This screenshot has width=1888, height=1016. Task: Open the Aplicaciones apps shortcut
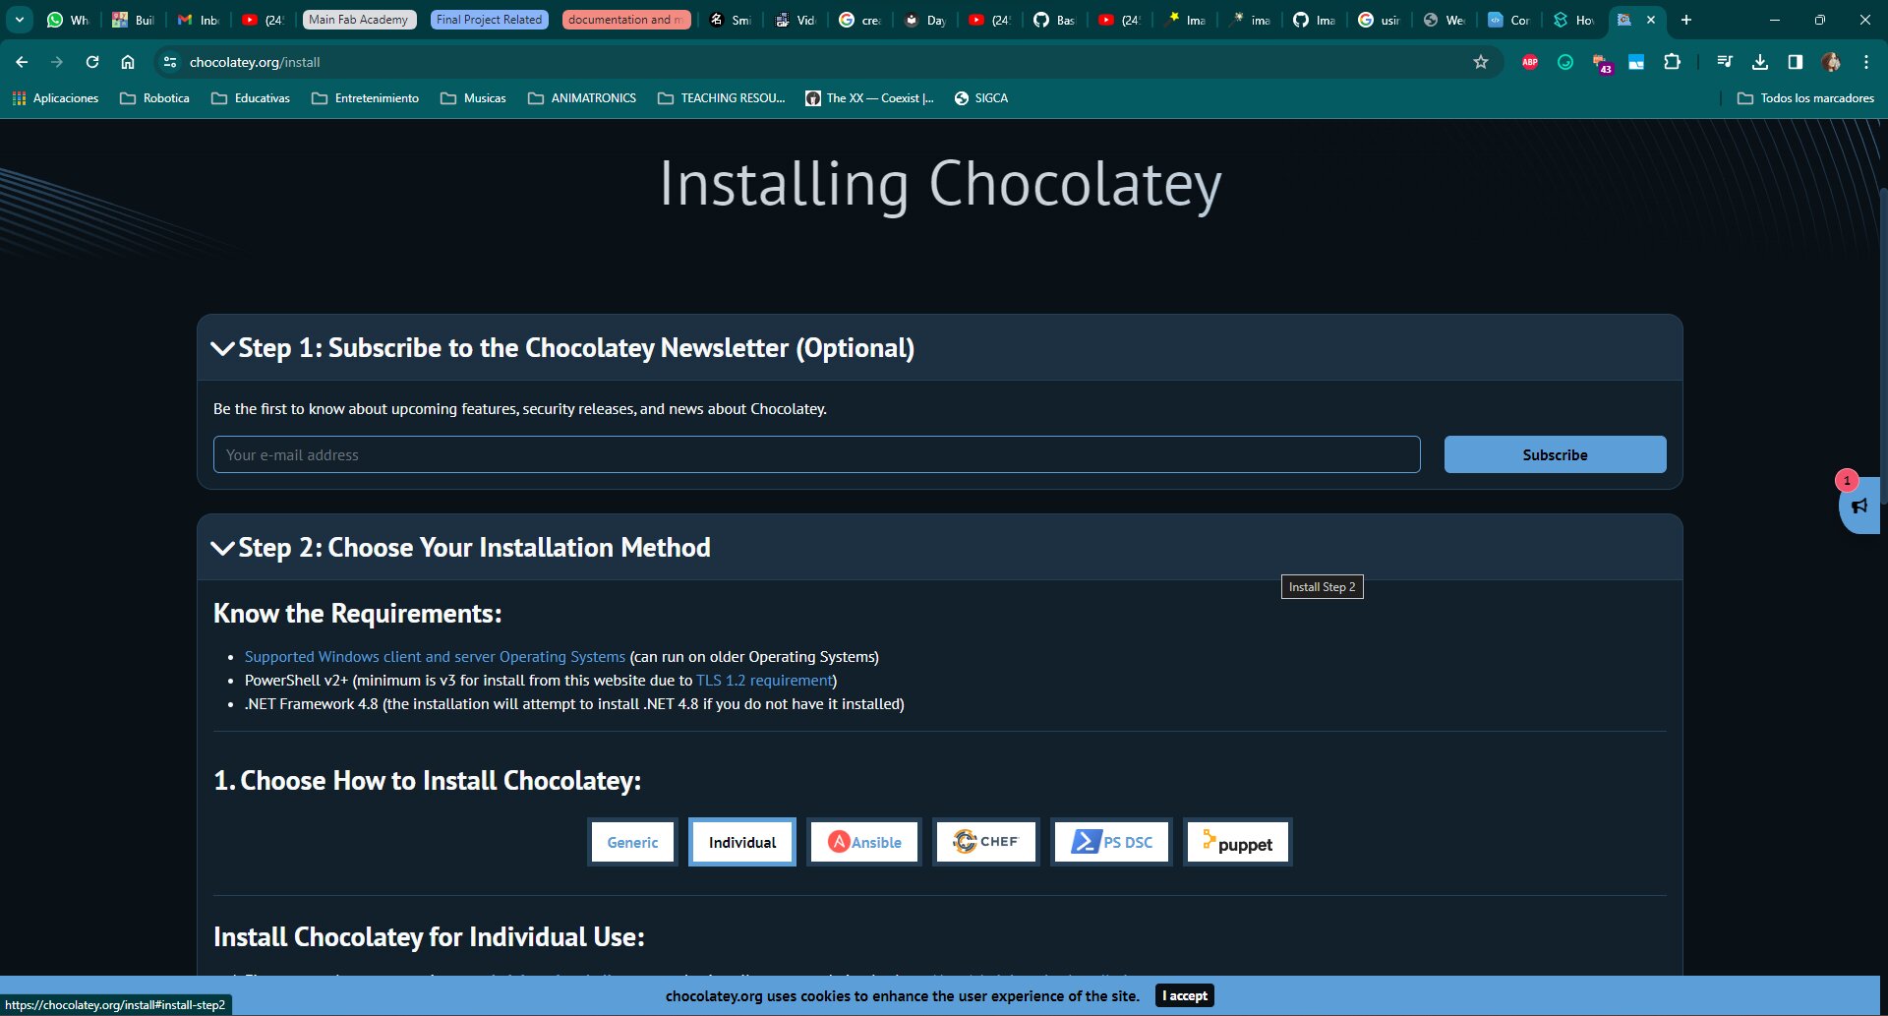pos(55,98)
